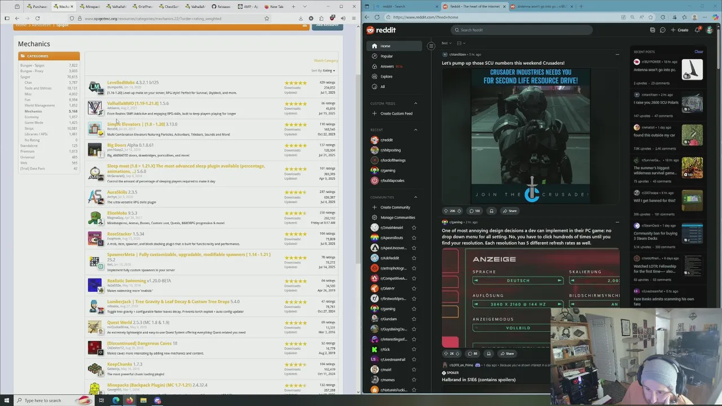Favorite r/Apexrollouts with star
This screenshot has height=406, width=722.
coord(414,238)
